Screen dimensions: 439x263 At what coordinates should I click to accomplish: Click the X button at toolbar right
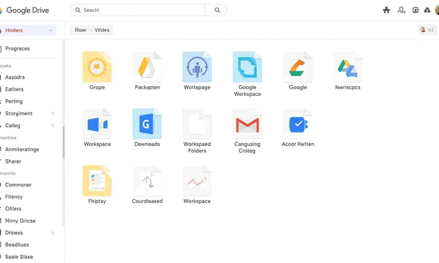[430, 30]
